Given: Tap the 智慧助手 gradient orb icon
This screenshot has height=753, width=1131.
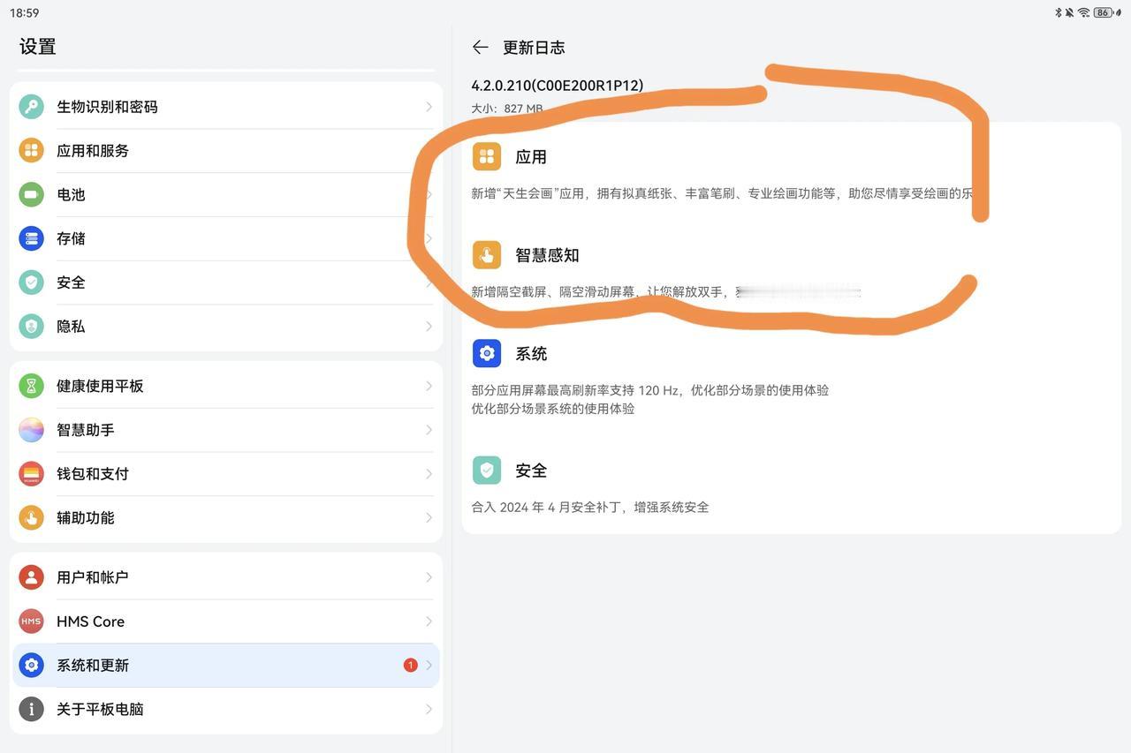Looking at the screenshot, I should [x=31, y=430].
